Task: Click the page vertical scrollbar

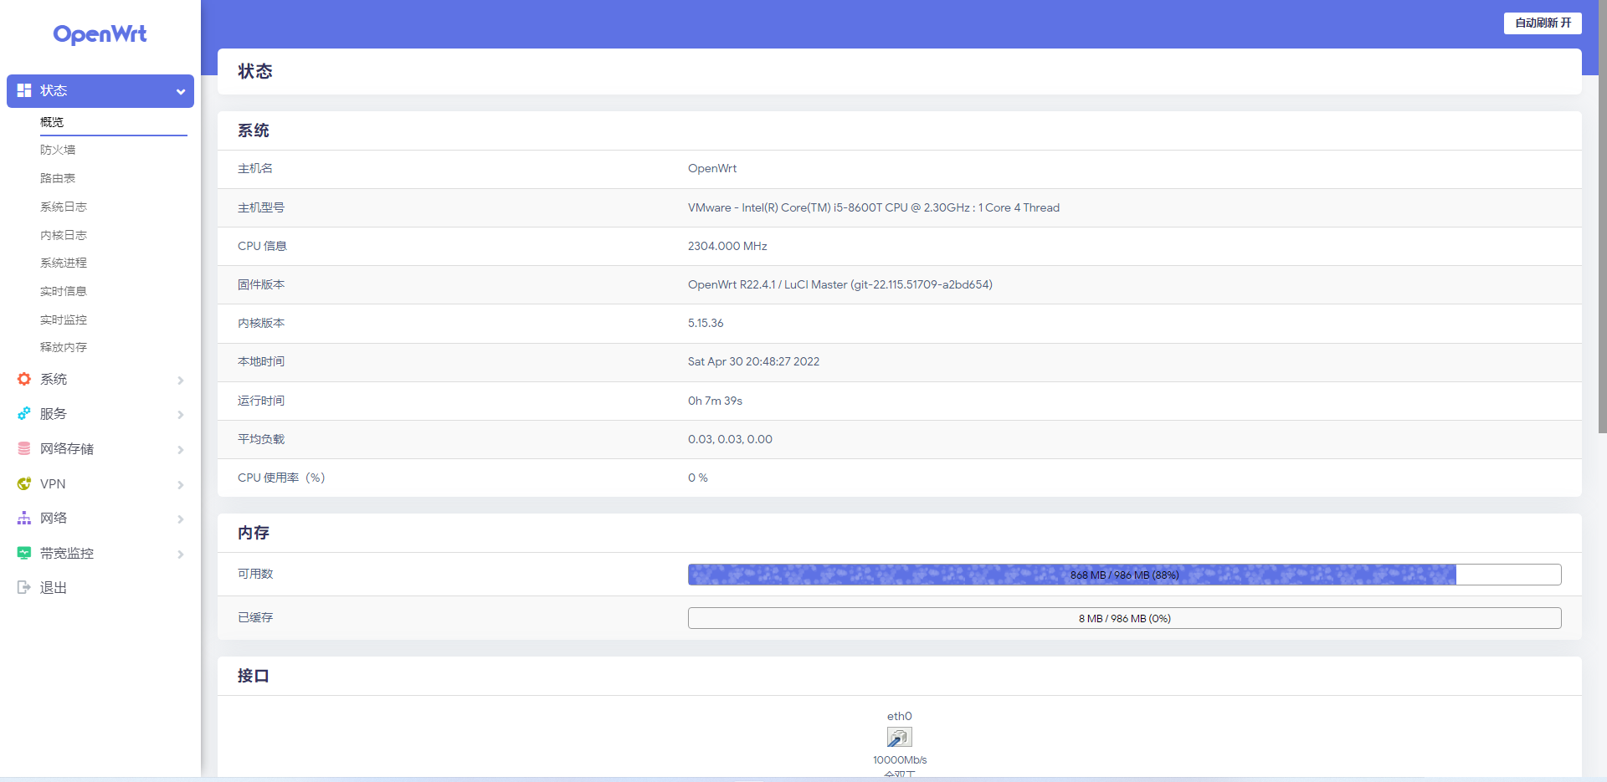Action: tap(1602, 217)
